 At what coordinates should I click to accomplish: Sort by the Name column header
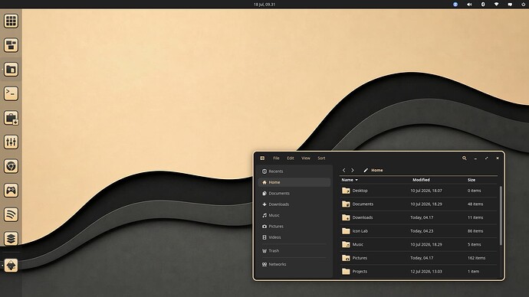point(350,180)
